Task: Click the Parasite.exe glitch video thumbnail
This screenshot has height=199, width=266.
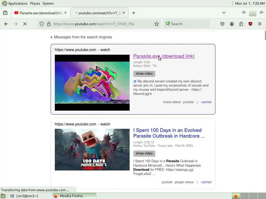Action: 92,83
